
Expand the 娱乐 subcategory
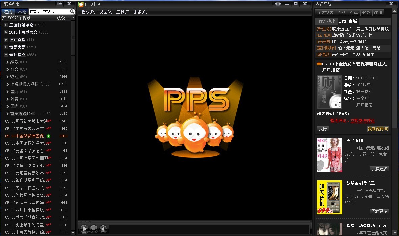click(x=8, y=62)
